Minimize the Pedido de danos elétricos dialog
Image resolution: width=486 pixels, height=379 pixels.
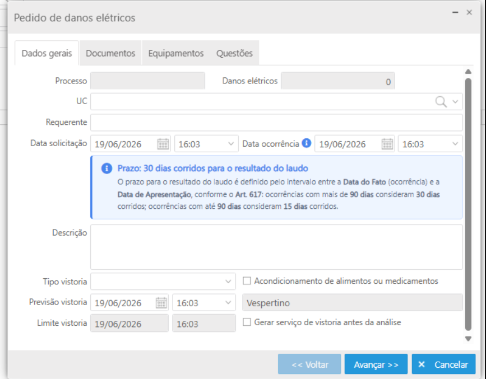[455, 12]
